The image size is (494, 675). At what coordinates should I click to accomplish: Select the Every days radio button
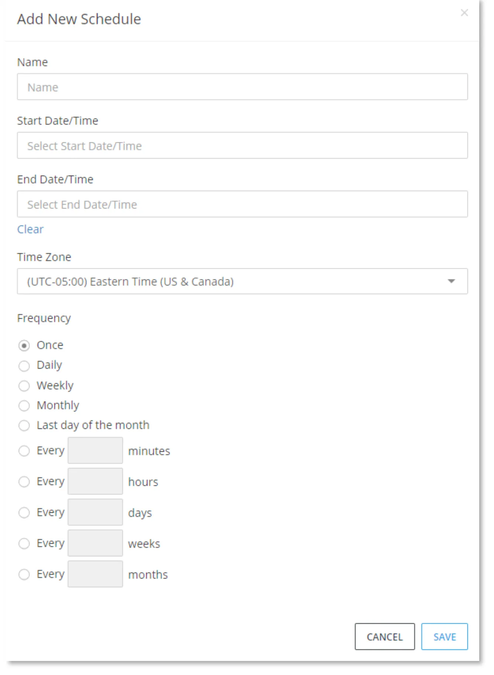coord(24,513)
